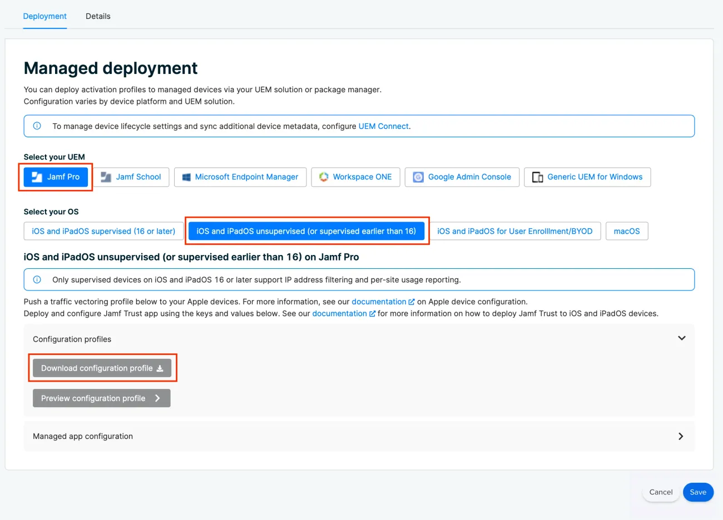This screenshot has width=723, height=520.
Task: Choose Workspace ONE UEM
Action: tap(355, 177)
